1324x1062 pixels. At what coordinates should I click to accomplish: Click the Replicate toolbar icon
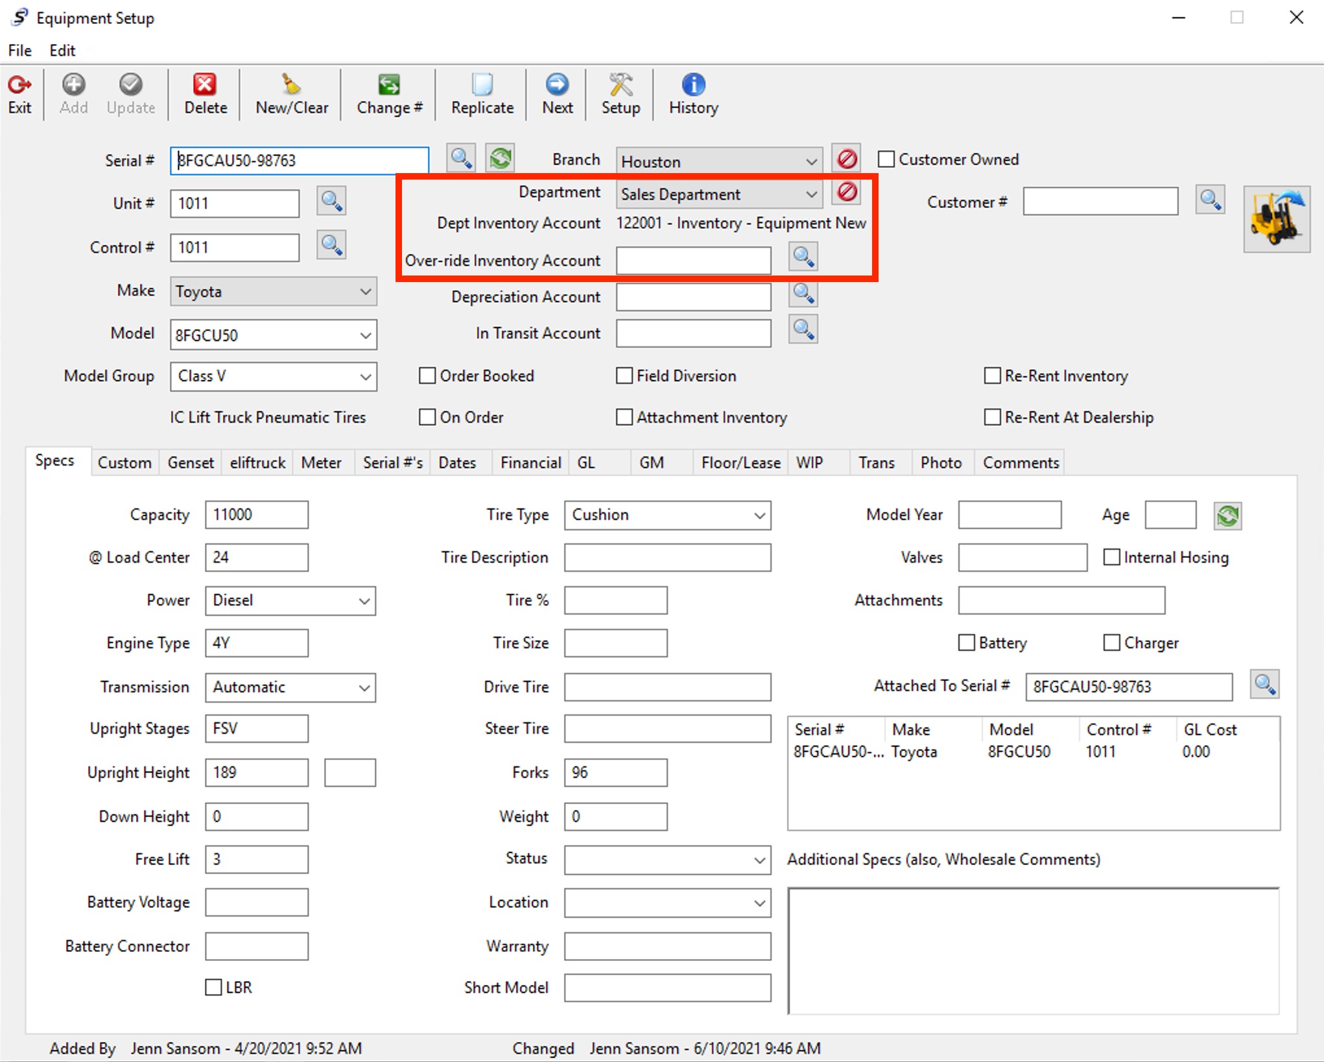[x=482, y=85]
